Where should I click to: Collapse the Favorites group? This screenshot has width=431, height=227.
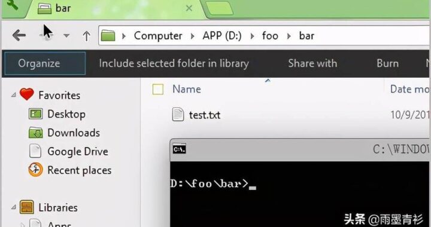[x=13, y=95]
